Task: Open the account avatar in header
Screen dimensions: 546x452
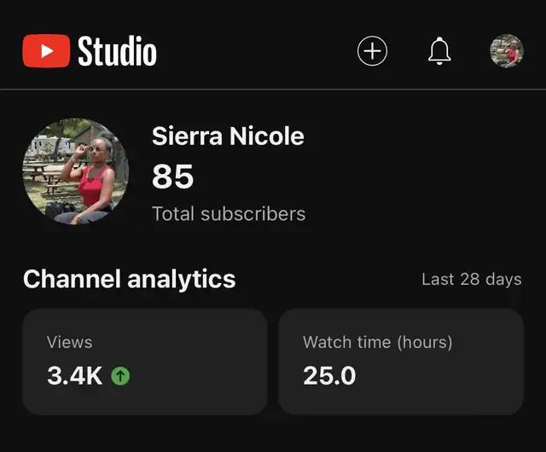Action: (x=507, y=51)
